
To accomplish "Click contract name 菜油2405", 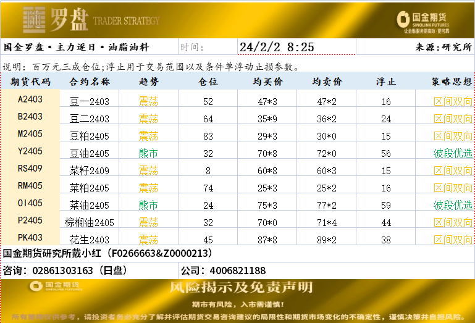I will tap(90, 205).
